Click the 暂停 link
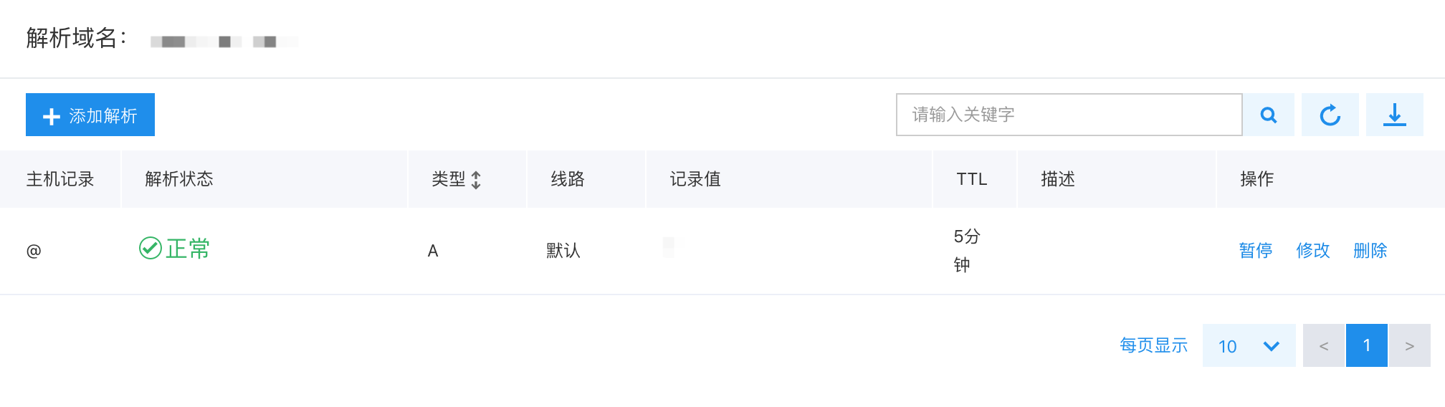1445x407 pixels. [x=1256, y=250]
